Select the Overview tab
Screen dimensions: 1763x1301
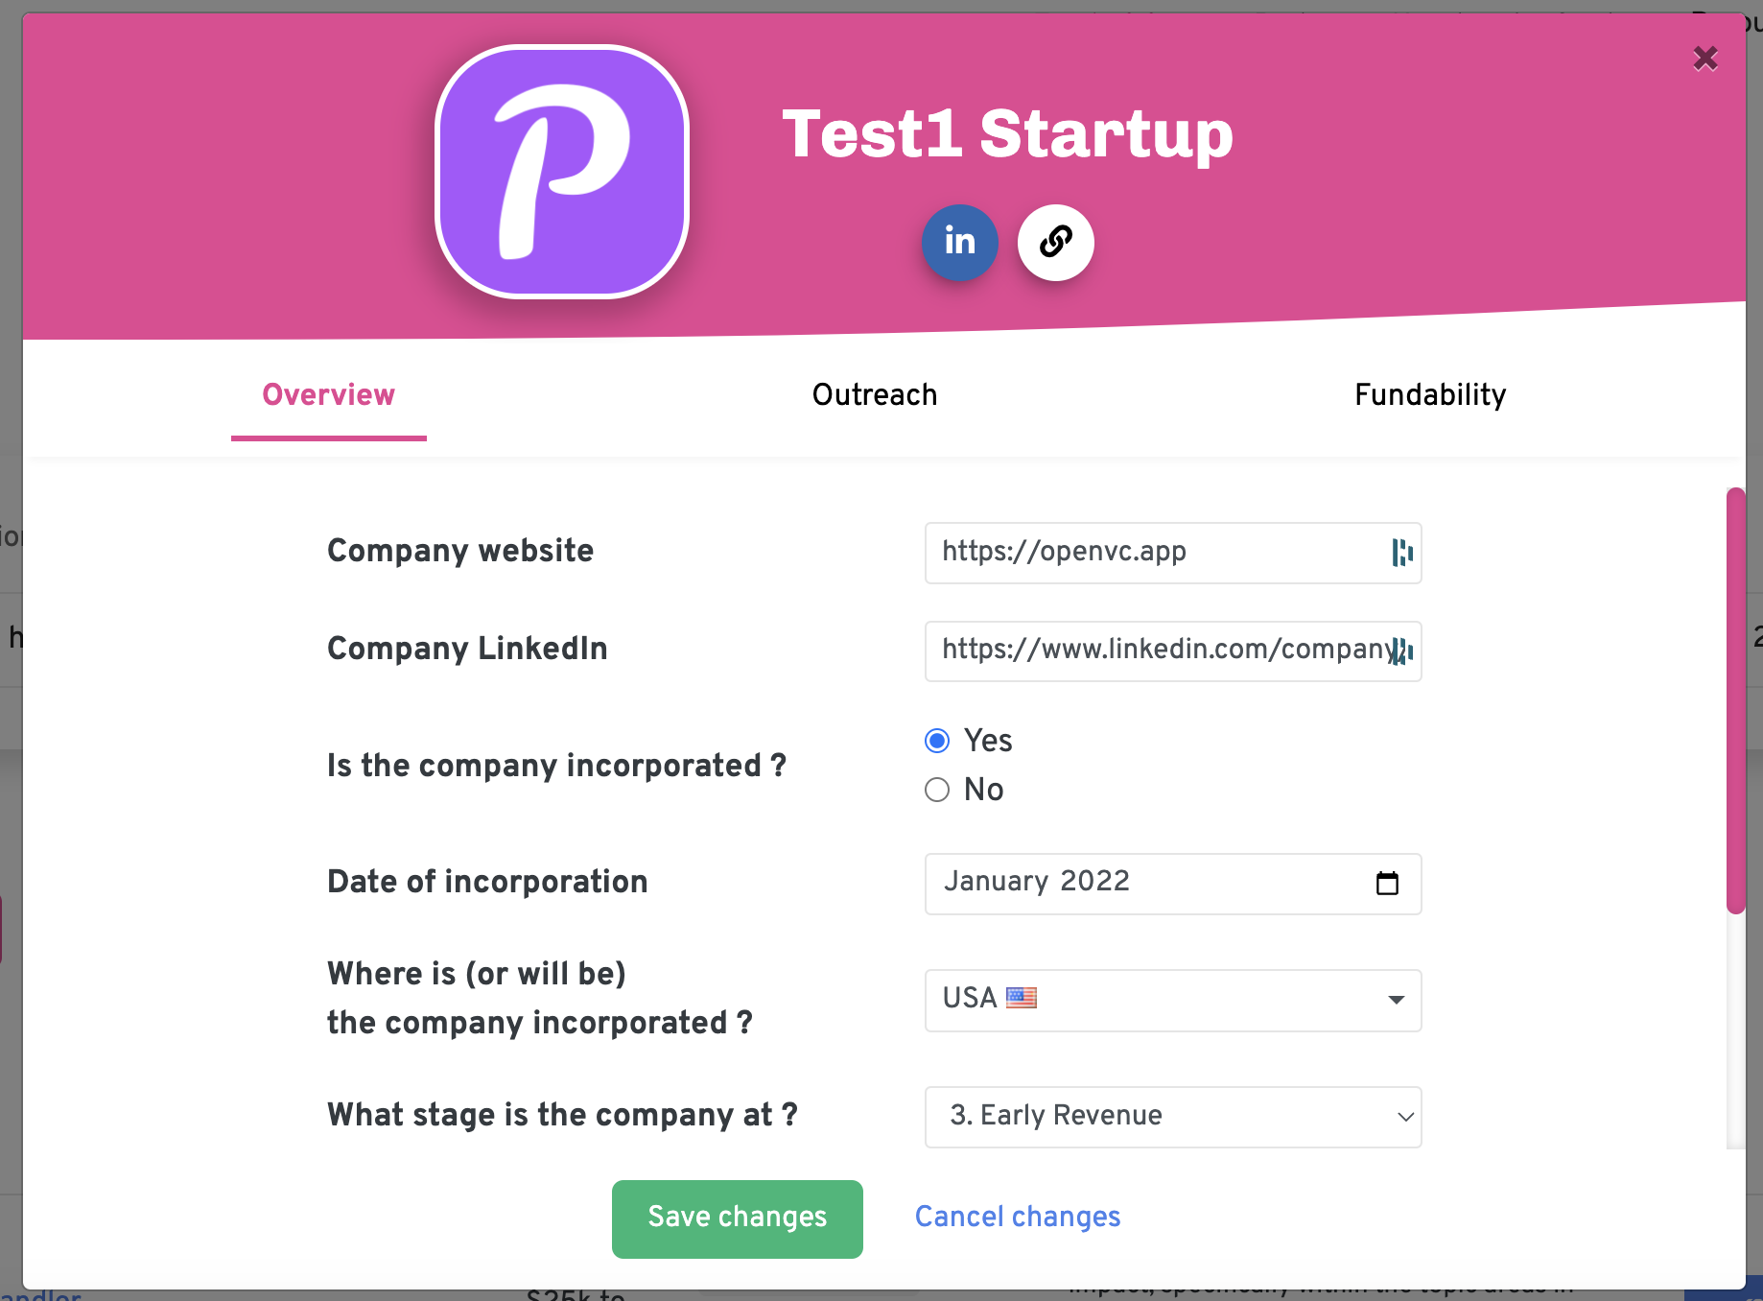pos(329,394)
